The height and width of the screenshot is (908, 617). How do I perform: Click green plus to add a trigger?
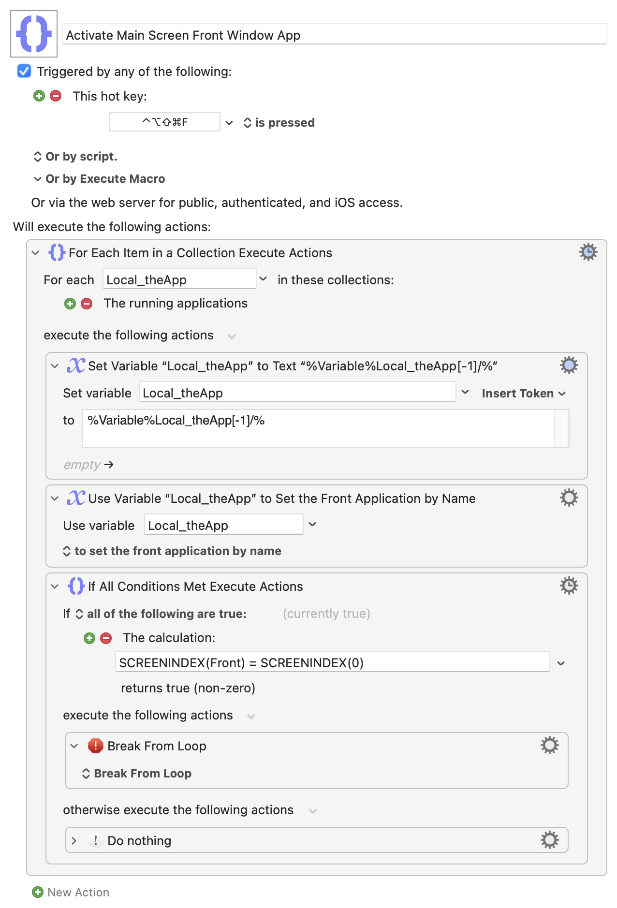pos(39,96)
